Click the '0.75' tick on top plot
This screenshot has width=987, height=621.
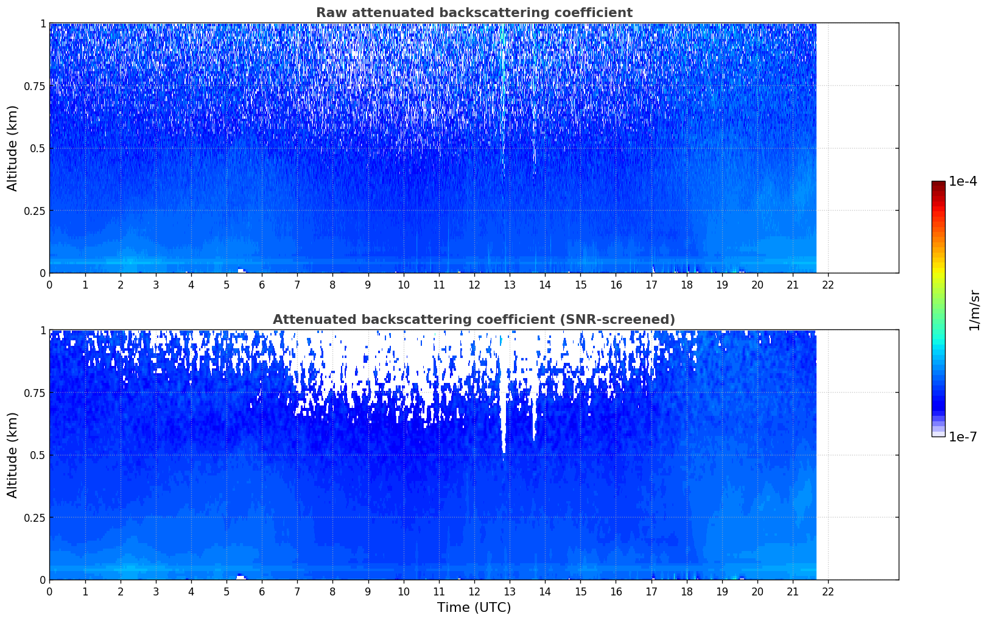pos(34,86)
